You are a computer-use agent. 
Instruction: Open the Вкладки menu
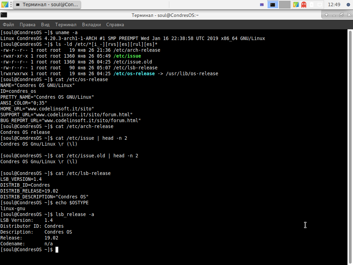coord(91,24)
